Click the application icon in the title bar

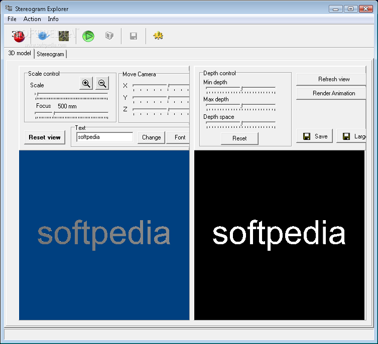coord(9,9)
